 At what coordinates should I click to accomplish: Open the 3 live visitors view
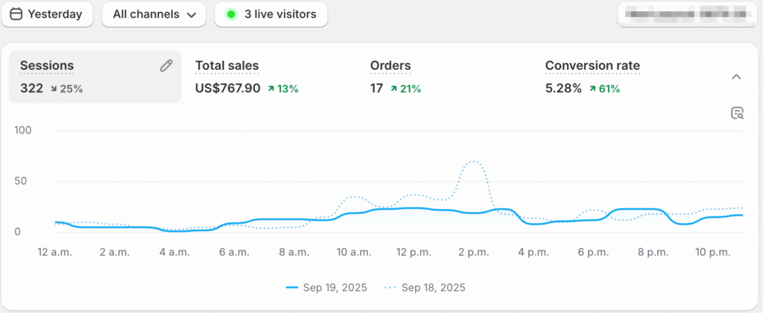[x=271, y=14]
